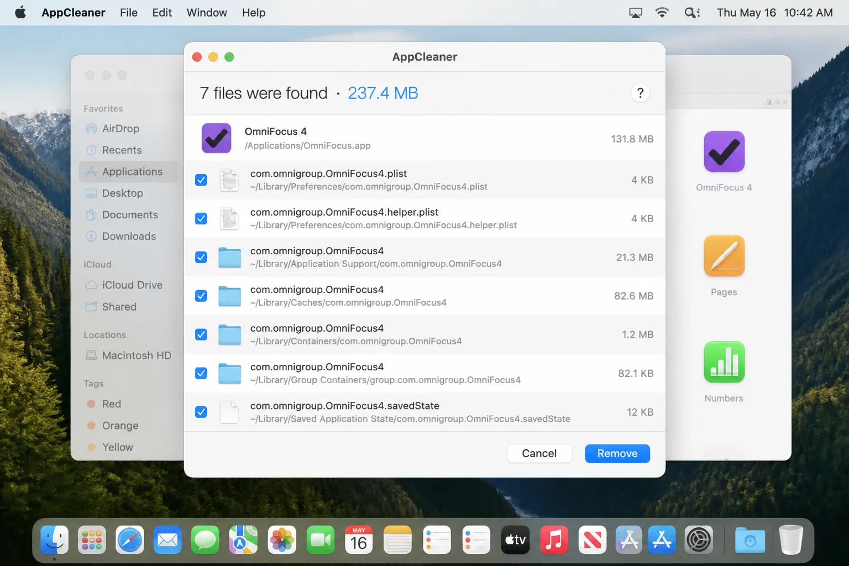Select Downloads in Finder sidebar
849x566 pixels.
pyautogui.click(x=128, y=236)
